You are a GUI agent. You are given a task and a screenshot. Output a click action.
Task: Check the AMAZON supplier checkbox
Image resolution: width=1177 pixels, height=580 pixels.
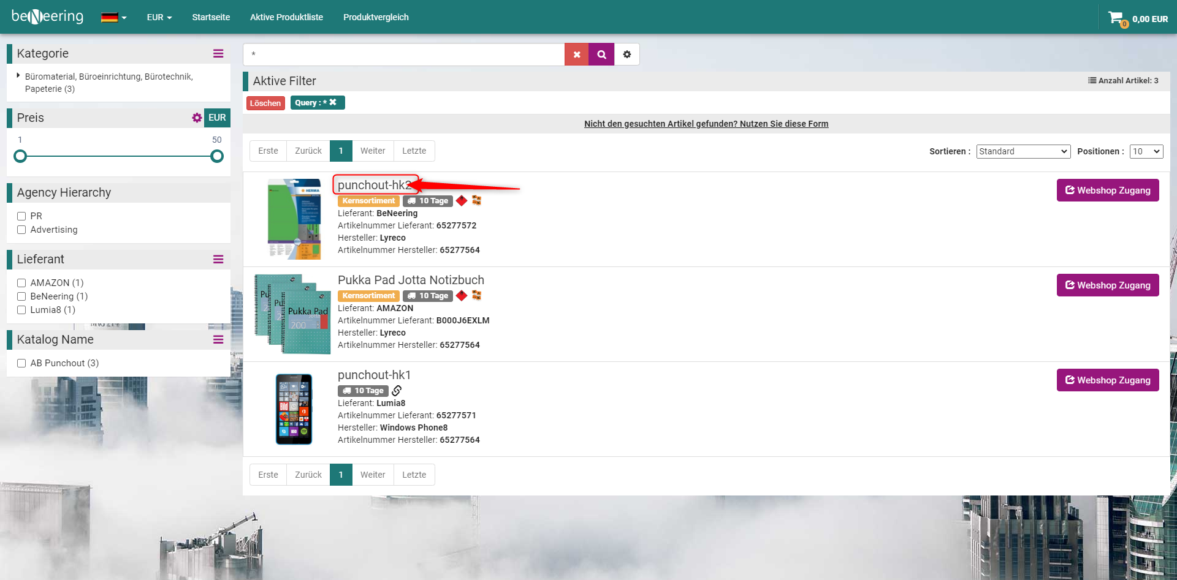click(21, 283)
